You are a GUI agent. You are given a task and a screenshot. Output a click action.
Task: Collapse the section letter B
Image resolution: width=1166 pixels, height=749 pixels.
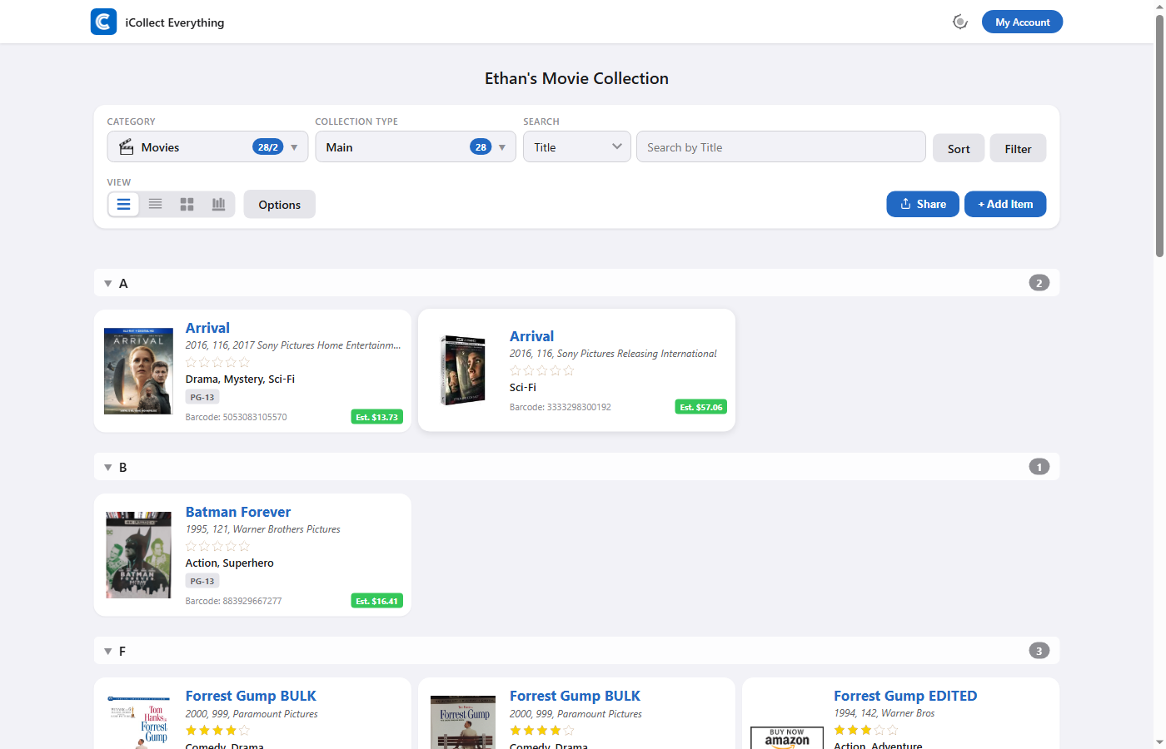[107, 467]
